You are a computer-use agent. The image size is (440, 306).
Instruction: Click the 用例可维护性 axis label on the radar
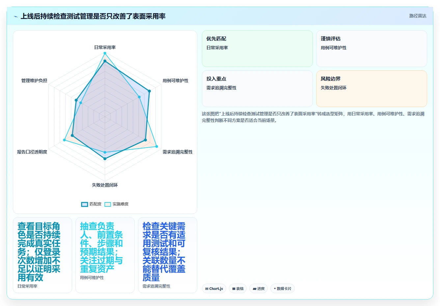pos(176,81)
